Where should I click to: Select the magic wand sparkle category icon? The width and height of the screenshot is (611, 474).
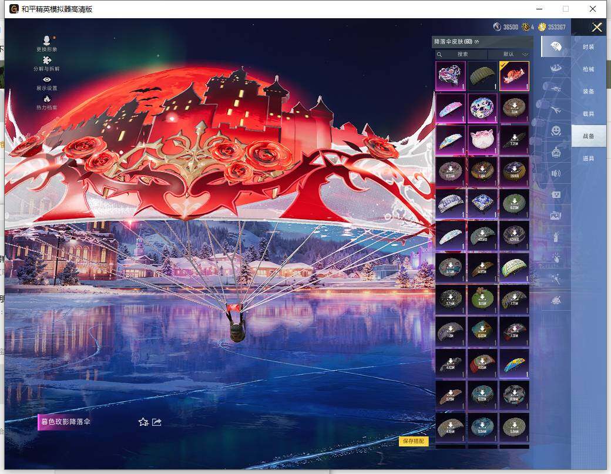556,278
